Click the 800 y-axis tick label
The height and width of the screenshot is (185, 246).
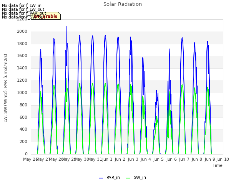[x=23, y=105]
